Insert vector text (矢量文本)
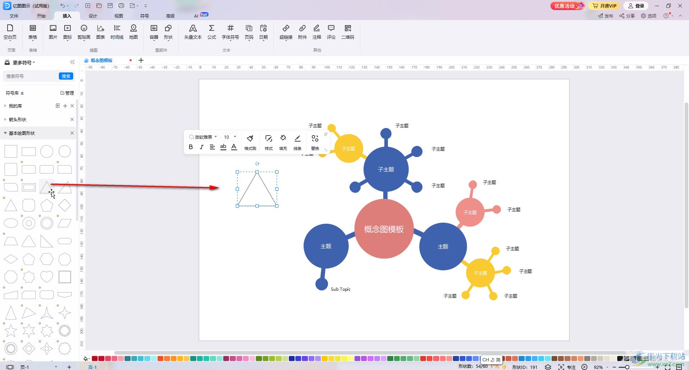 (193, 32)
